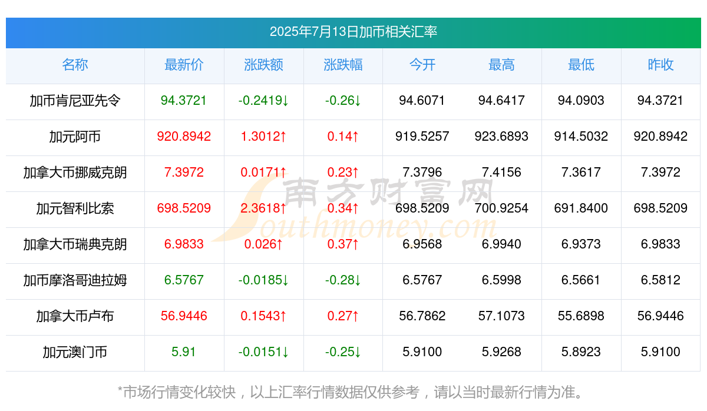707x411 pixels.
Task: Select opening value 56.7862
Action: pyautogui.click(x=422, y=316)
